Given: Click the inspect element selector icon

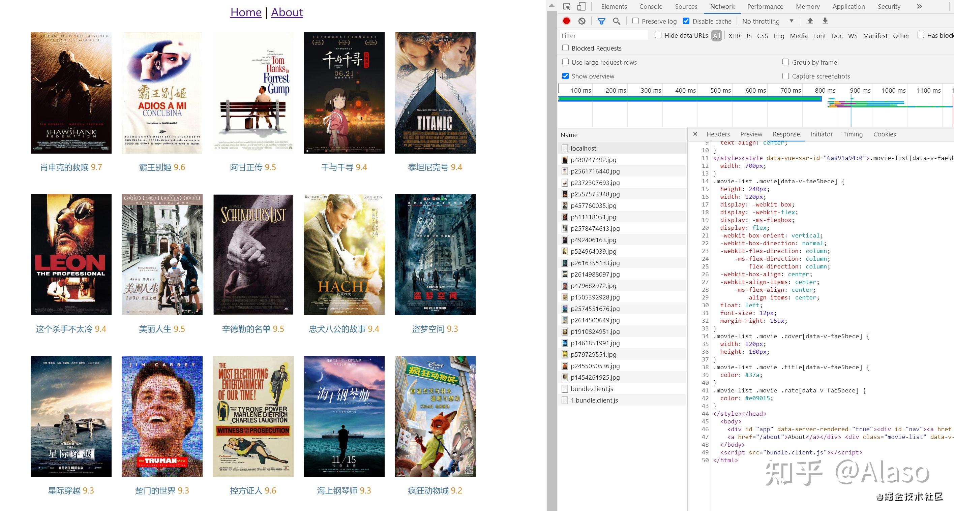Looking at the screenshot, I should click(567, 7).
